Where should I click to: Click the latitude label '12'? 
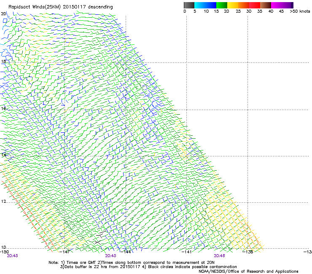pyautogui.click(x=3, y=201)
